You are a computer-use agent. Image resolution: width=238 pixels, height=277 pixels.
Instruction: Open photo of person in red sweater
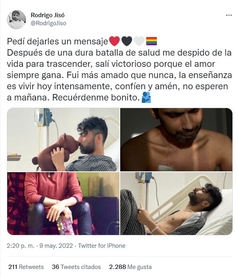point(63,203)
